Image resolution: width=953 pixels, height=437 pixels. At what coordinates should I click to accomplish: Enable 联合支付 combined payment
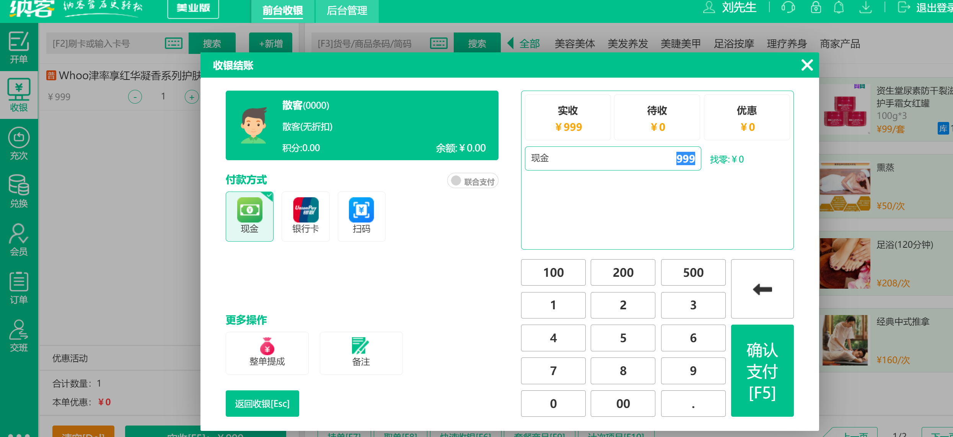(472, 180)
